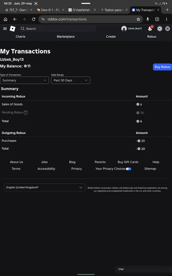Tap the voice search microphone icon
The image size is (172, 276).
pyautogui.click(x=148, y=19)
